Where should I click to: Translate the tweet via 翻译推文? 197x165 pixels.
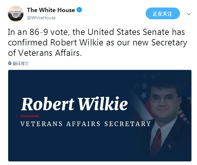[x=21, y=63]
